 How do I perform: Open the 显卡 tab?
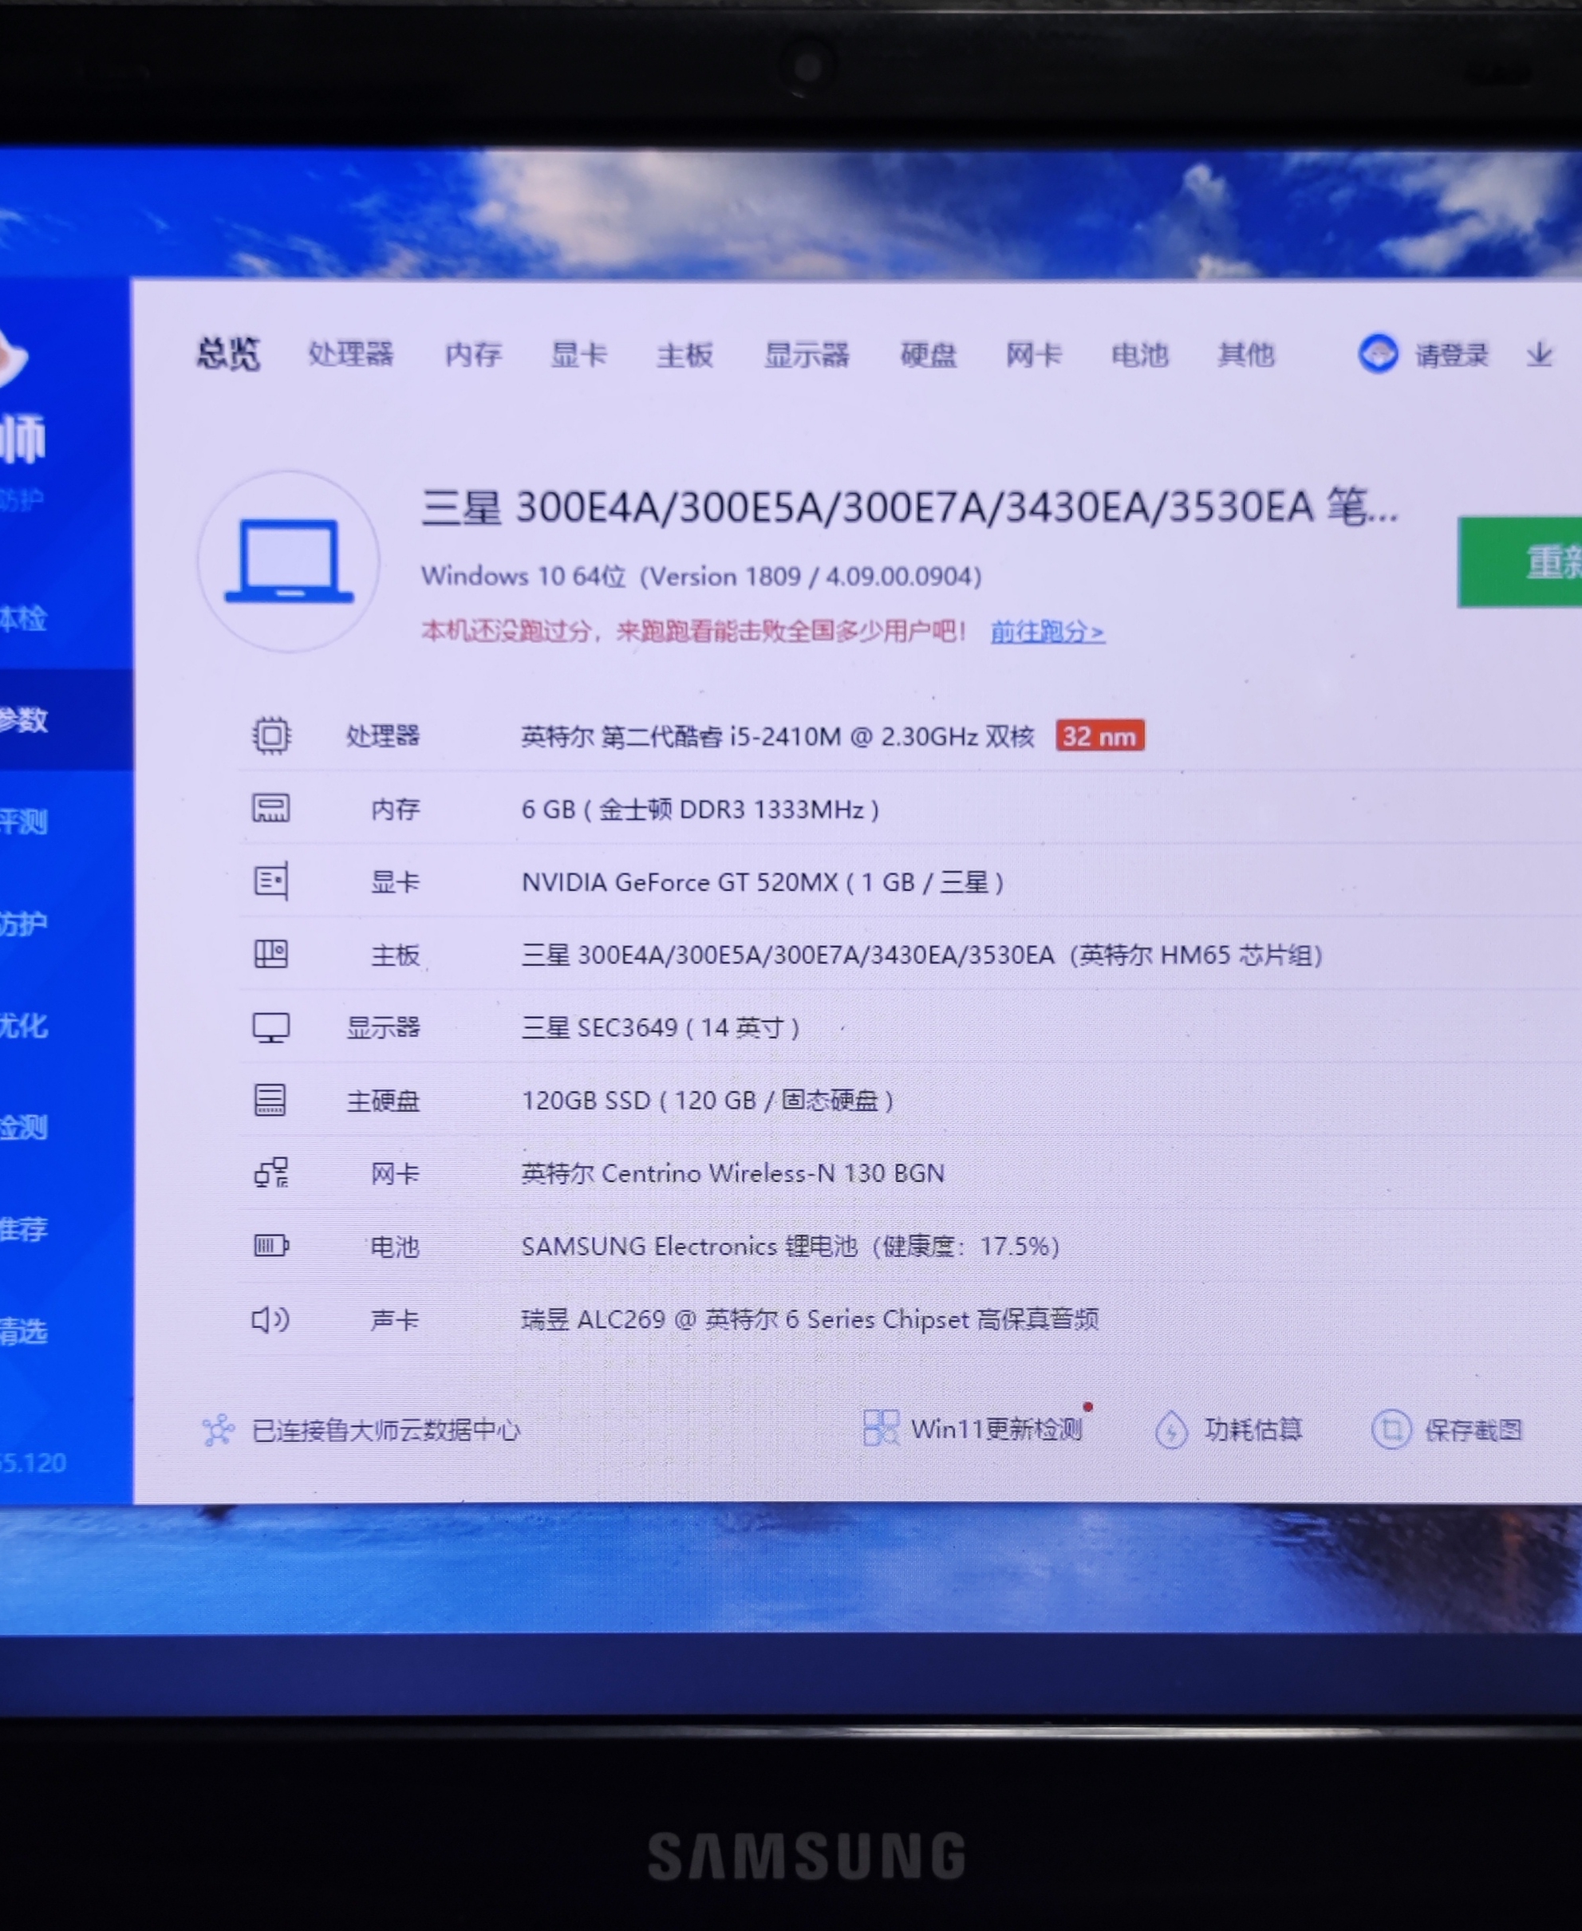coord(578,353)
